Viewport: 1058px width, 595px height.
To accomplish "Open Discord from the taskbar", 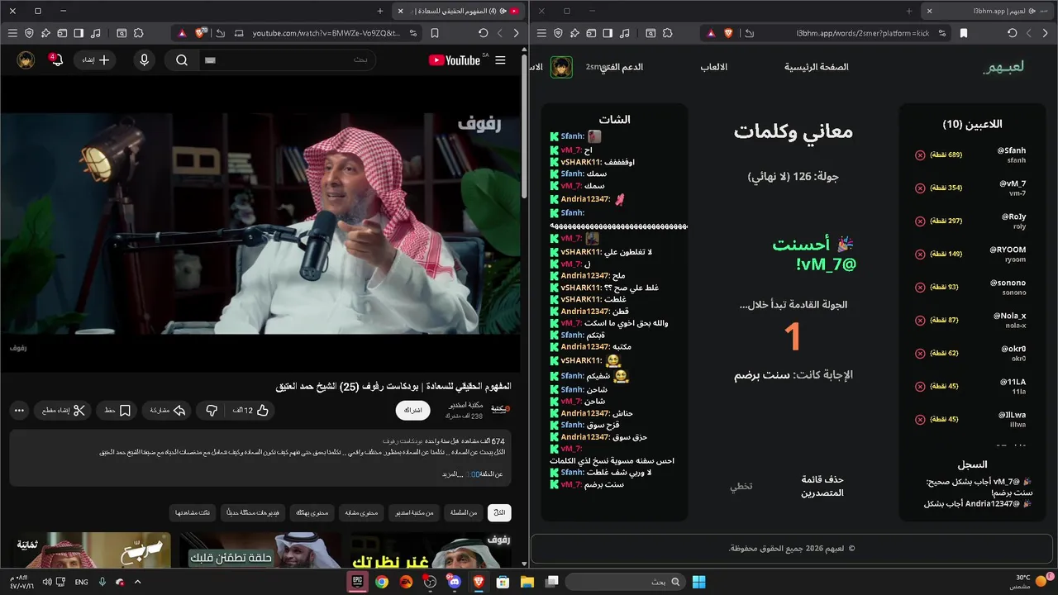I will [x=454, y=582].
